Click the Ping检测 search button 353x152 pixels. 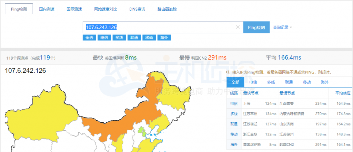pos(256,27)
